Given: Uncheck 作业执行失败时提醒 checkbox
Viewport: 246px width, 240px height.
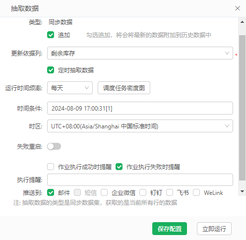Looking at the screenshot, I should [x=119, y=167].
